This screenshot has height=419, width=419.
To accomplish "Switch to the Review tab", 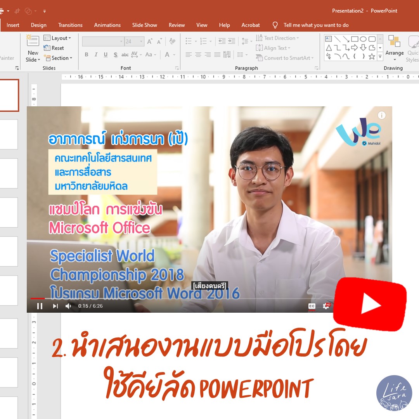I will 177,25.
